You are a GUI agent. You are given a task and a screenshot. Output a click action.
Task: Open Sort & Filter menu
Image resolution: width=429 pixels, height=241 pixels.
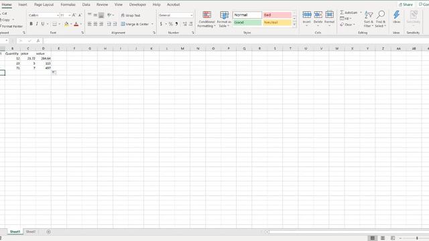coord(369,19)
